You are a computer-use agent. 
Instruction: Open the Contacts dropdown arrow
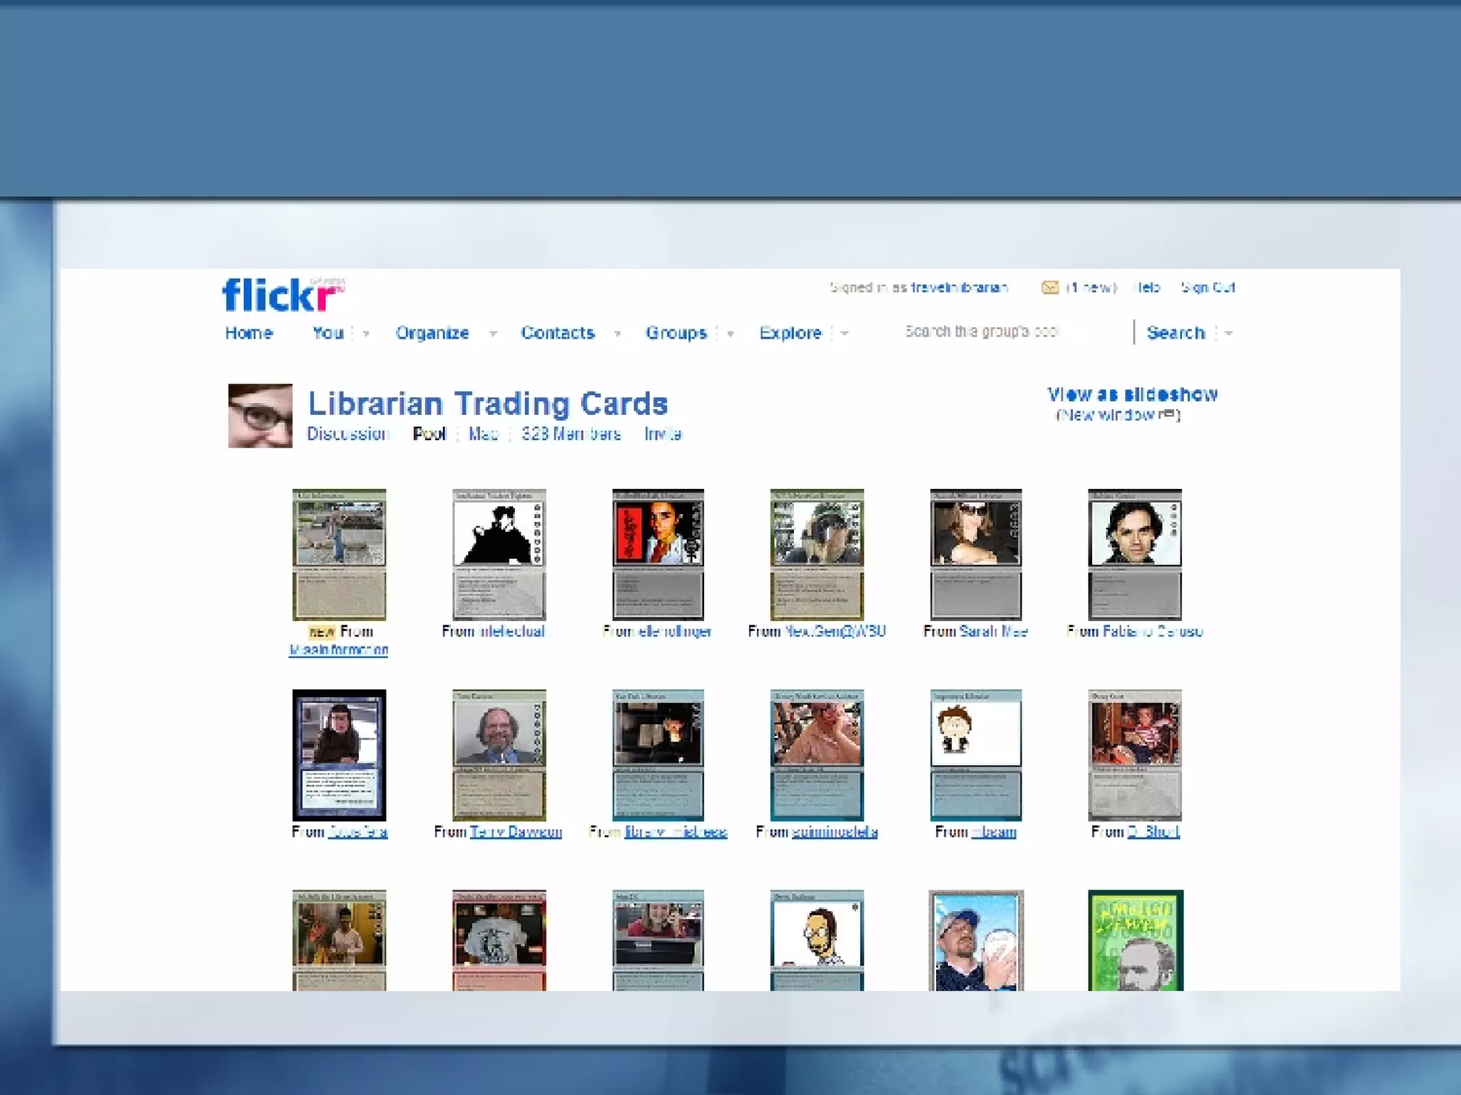pyautogui.click(x=617, y=333)
